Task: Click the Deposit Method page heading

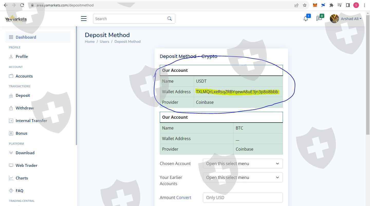Action: pos(107,35)
